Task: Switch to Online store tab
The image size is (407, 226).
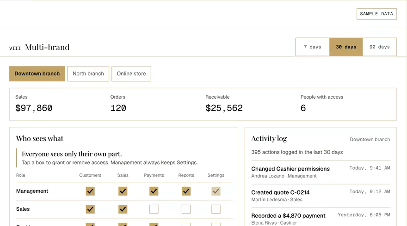Action: 131,74
